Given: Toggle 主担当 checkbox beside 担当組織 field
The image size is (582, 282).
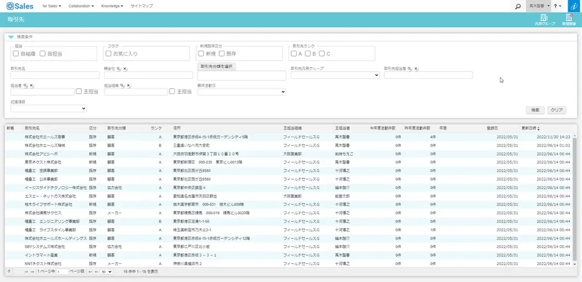Looking at the screenshot, I should (x=172, y=91).
